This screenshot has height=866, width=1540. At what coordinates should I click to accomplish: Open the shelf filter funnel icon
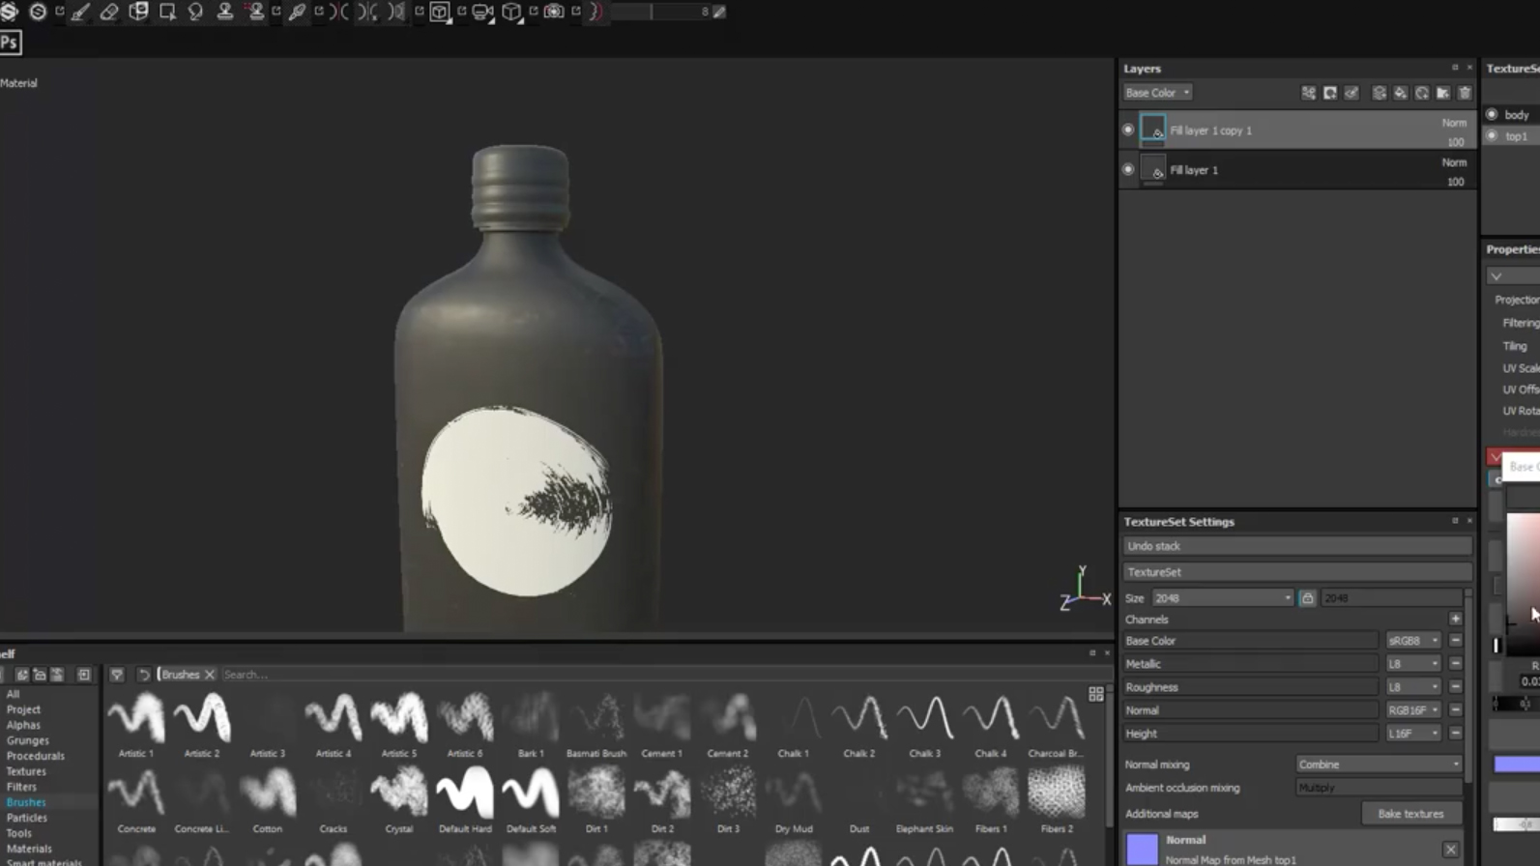[117, 675]
